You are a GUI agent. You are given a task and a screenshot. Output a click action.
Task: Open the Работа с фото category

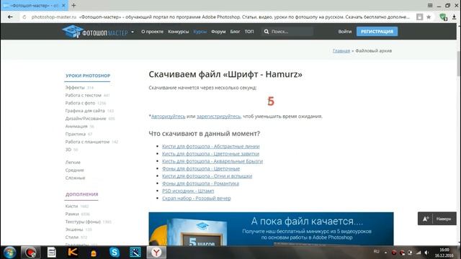(80, 103)
